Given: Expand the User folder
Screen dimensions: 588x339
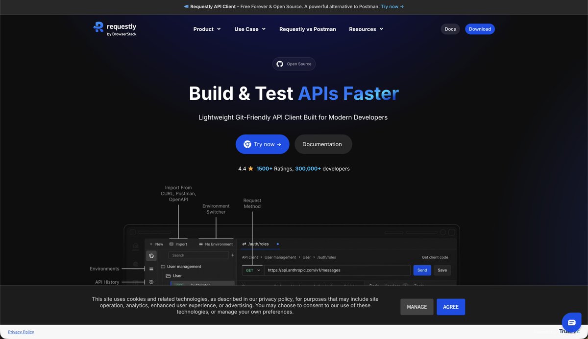Looking at the screenshot, I should (174, 276).
